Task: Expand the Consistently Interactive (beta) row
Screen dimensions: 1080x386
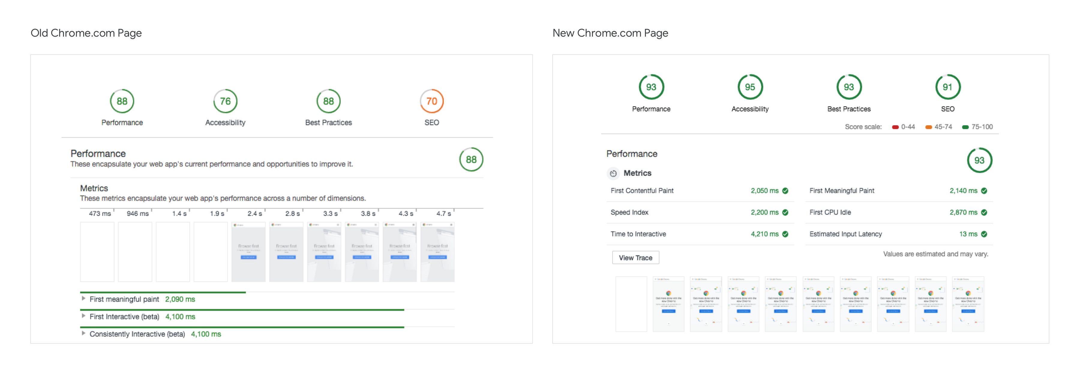Action: click(83, 333)
